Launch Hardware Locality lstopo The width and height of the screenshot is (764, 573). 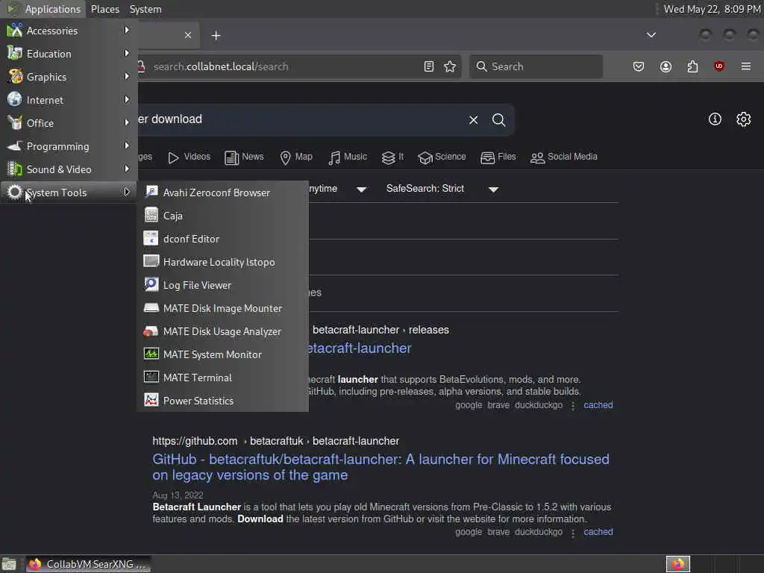(222, 262)
